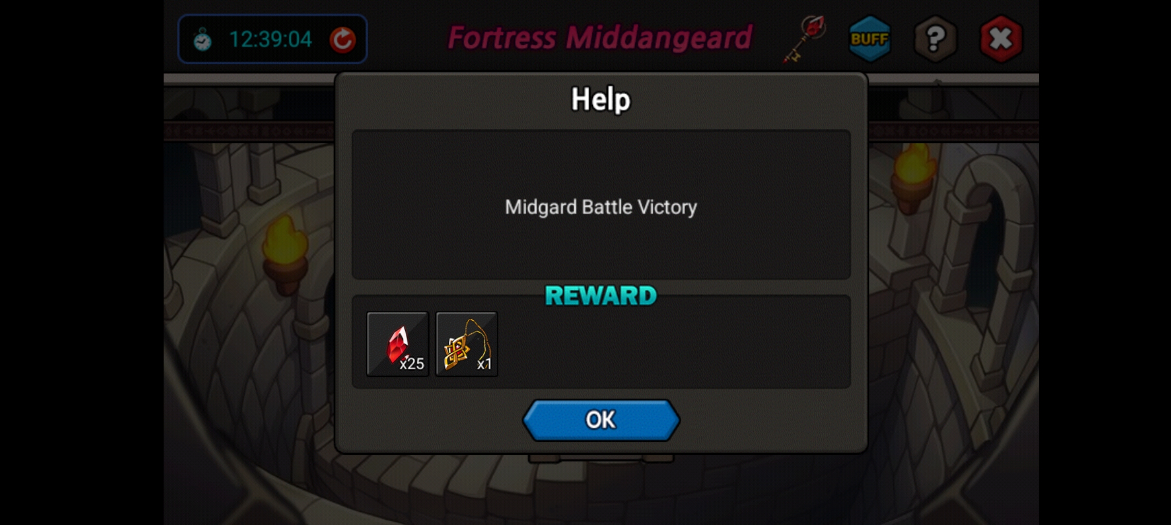Close Fortress Middangeard with red X
Viewport: 1171px width, 525px height.
(1001, 38)
